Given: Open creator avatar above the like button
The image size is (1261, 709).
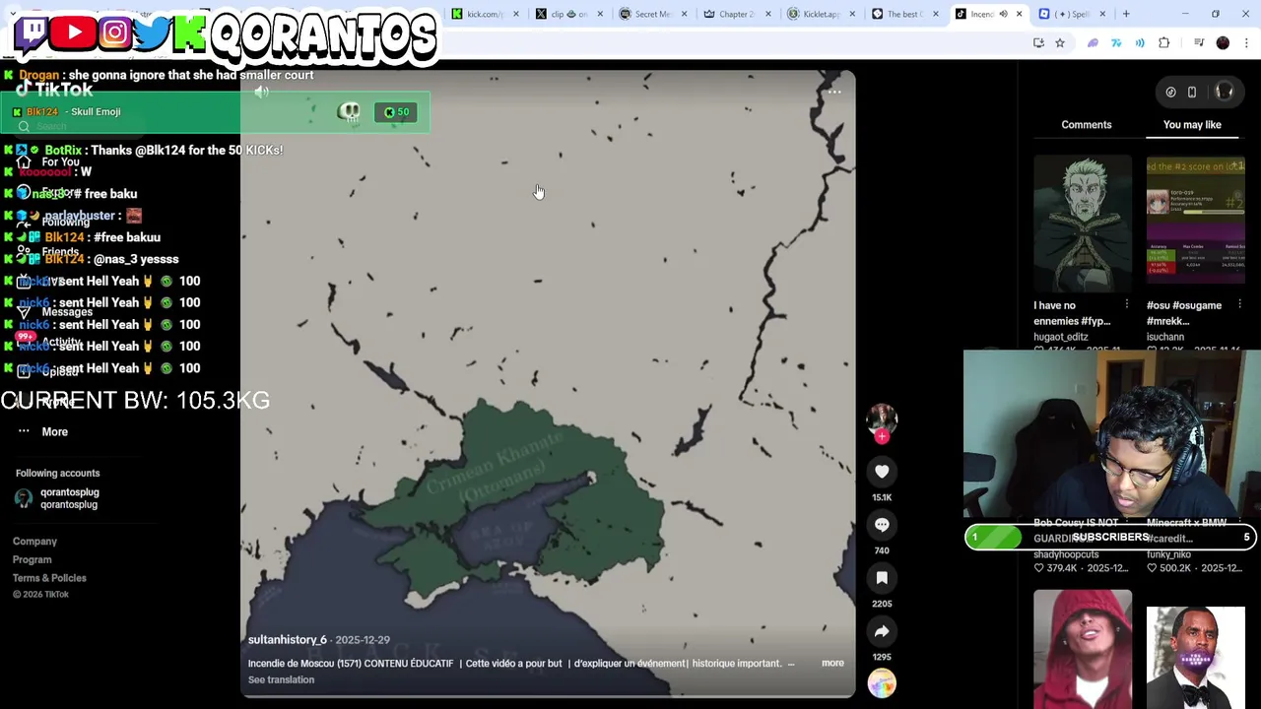Looking at the screenshot, I should point(882,418).
